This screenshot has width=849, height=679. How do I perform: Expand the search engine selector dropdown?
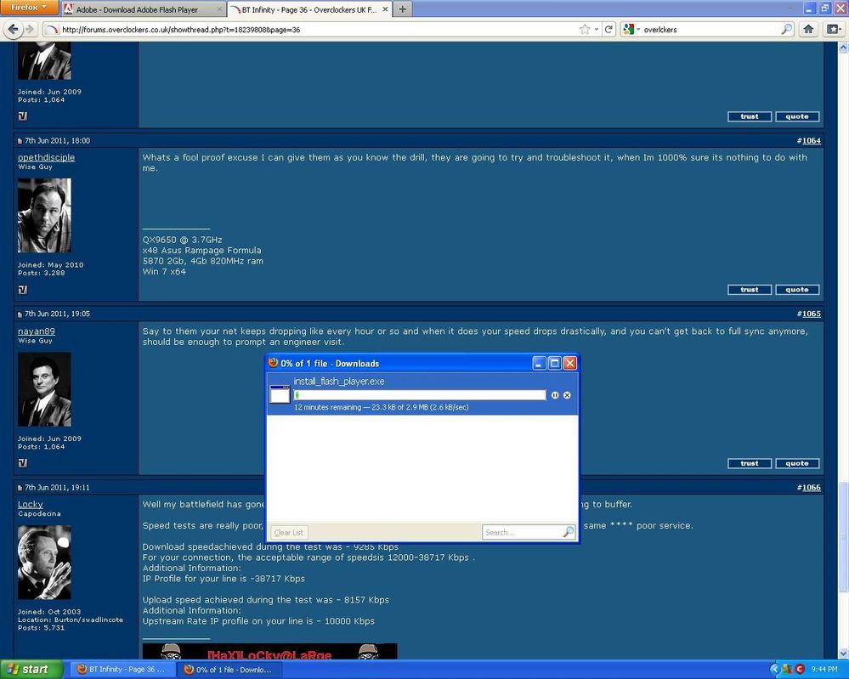click(x=631, y=29)
